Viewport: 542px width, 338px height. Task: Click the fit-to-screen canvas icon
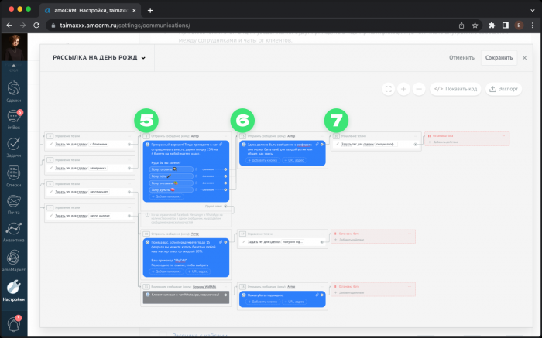(389, 89)
